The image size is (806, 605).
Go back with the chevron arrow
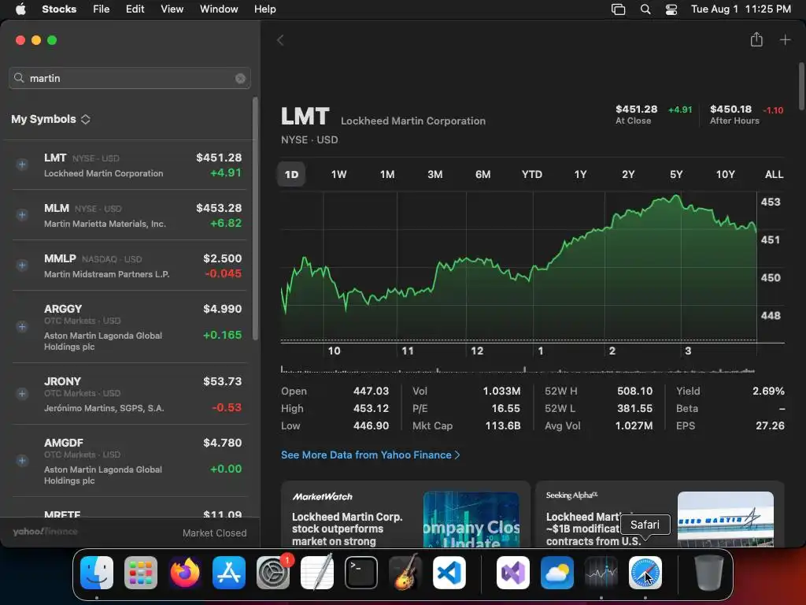280,40
